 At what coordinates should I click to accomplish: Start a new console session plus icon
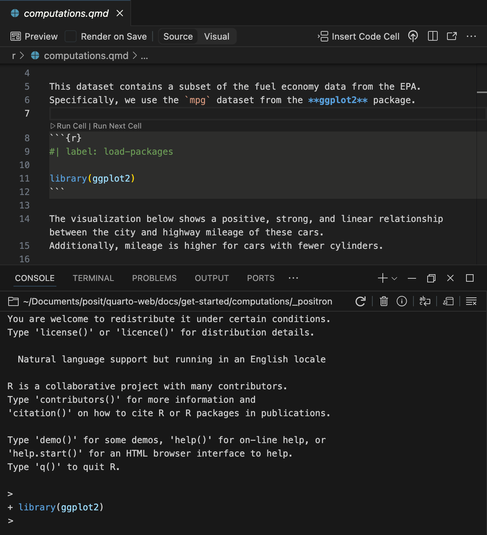pos(383,278)
